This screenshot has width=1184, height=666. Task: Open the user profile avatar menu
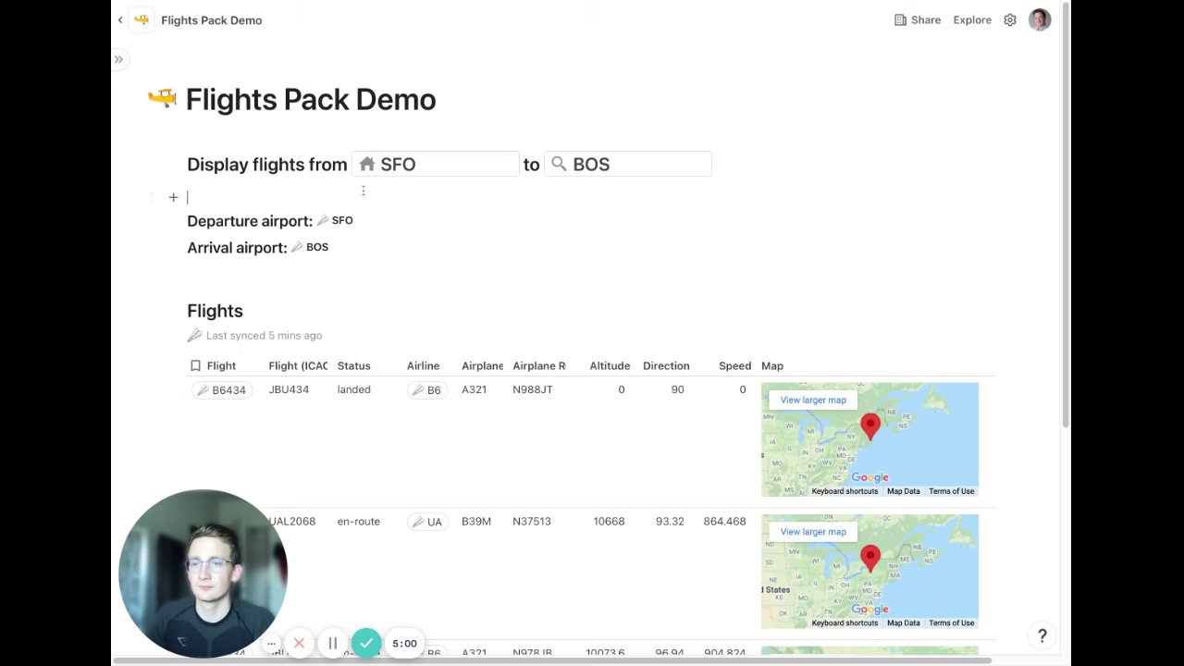[x=1040, y=19]
